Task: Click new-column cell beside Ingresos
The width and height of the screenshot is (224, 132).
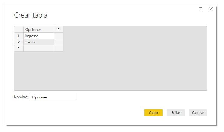Action: pyautogui.click(x=58, y=36)
